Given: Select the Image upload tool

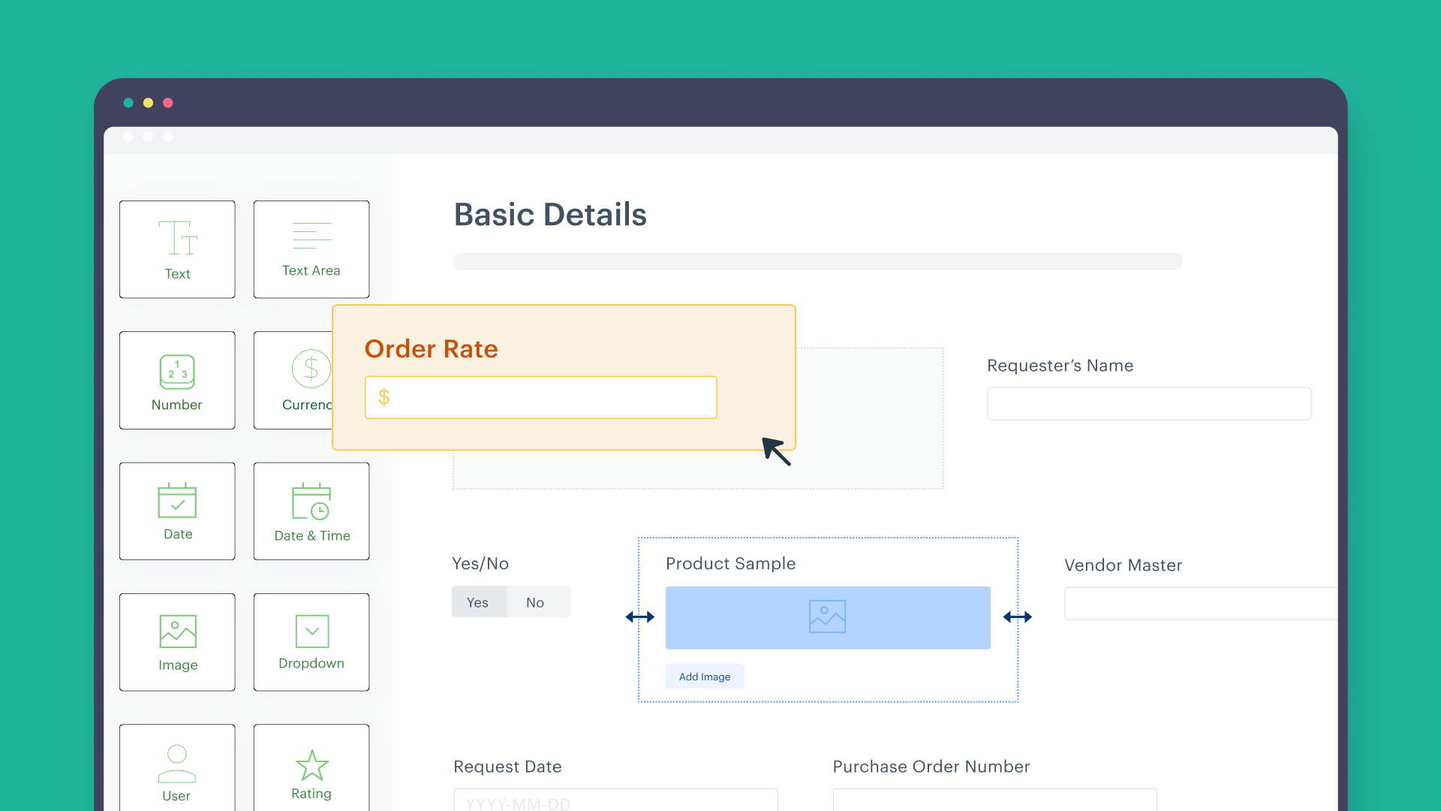Looking at the screenshot, I should 176,641.
